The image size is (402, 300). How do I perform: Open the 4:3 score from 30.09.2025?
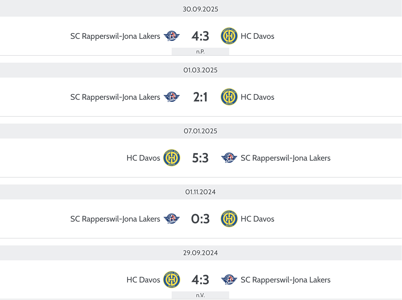200,36
